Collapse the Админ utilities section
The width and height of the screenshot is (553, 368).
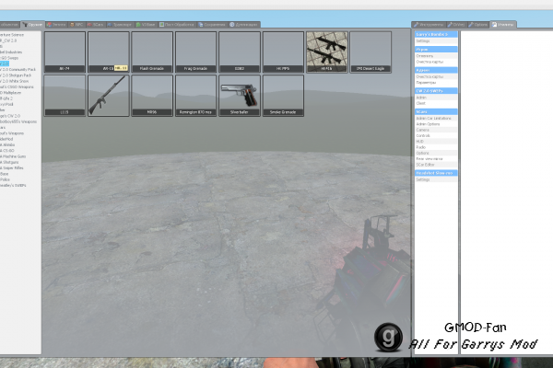coord(436,70)
